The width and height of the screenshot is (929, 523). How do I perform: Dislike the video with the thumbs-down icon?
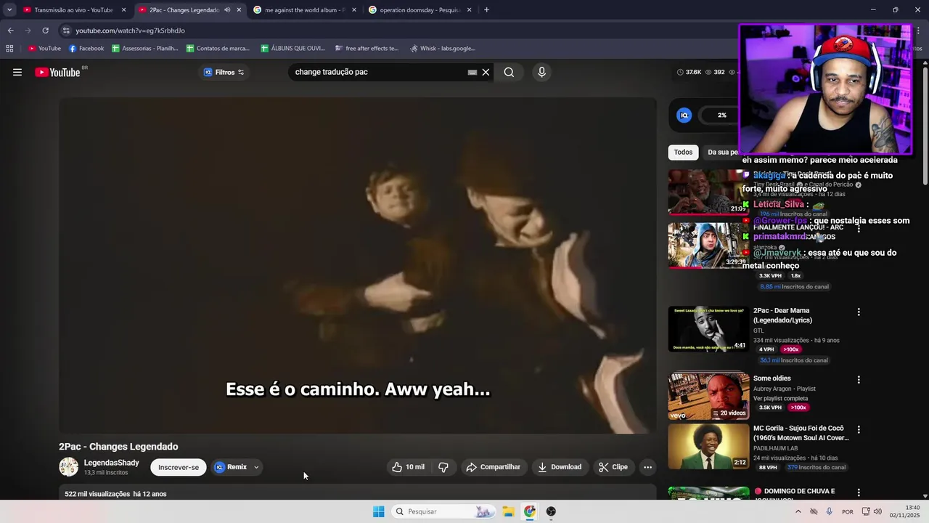click(x=443, y=467)
